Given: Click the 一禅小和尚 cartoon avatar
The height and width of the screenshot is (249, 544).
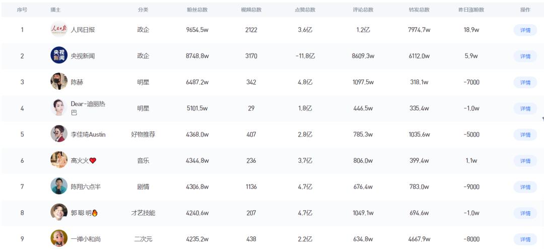Looking at the screenshot, I should coord(59,238).
